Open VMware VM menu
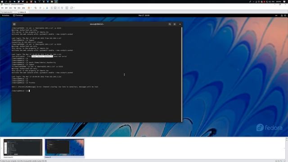 pos(15,8)
